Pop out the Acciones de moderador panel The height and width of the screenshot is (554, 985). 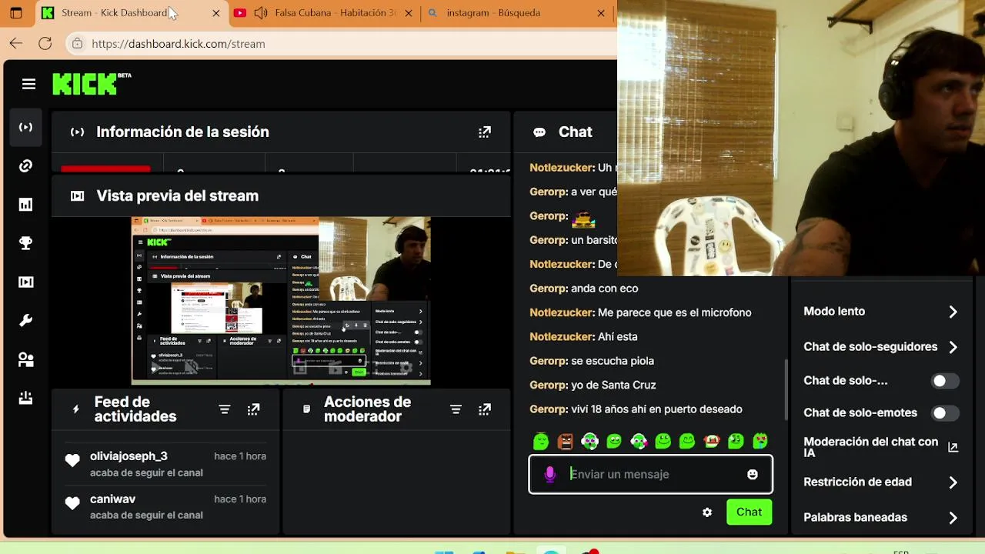point(485,409)
